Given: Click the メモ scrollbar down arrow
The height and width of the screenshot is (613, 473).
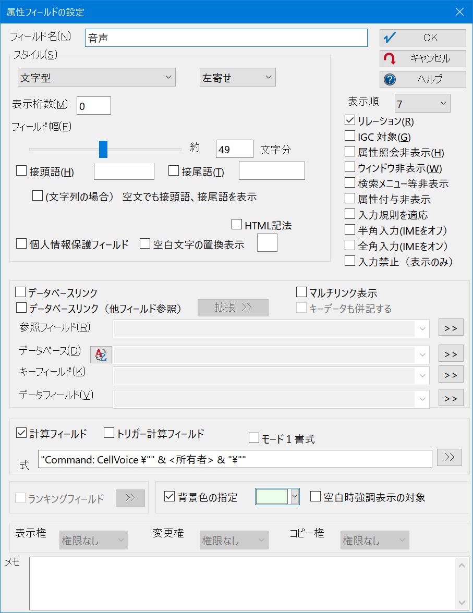Looking at the screenshot, I should coord(462,603).
